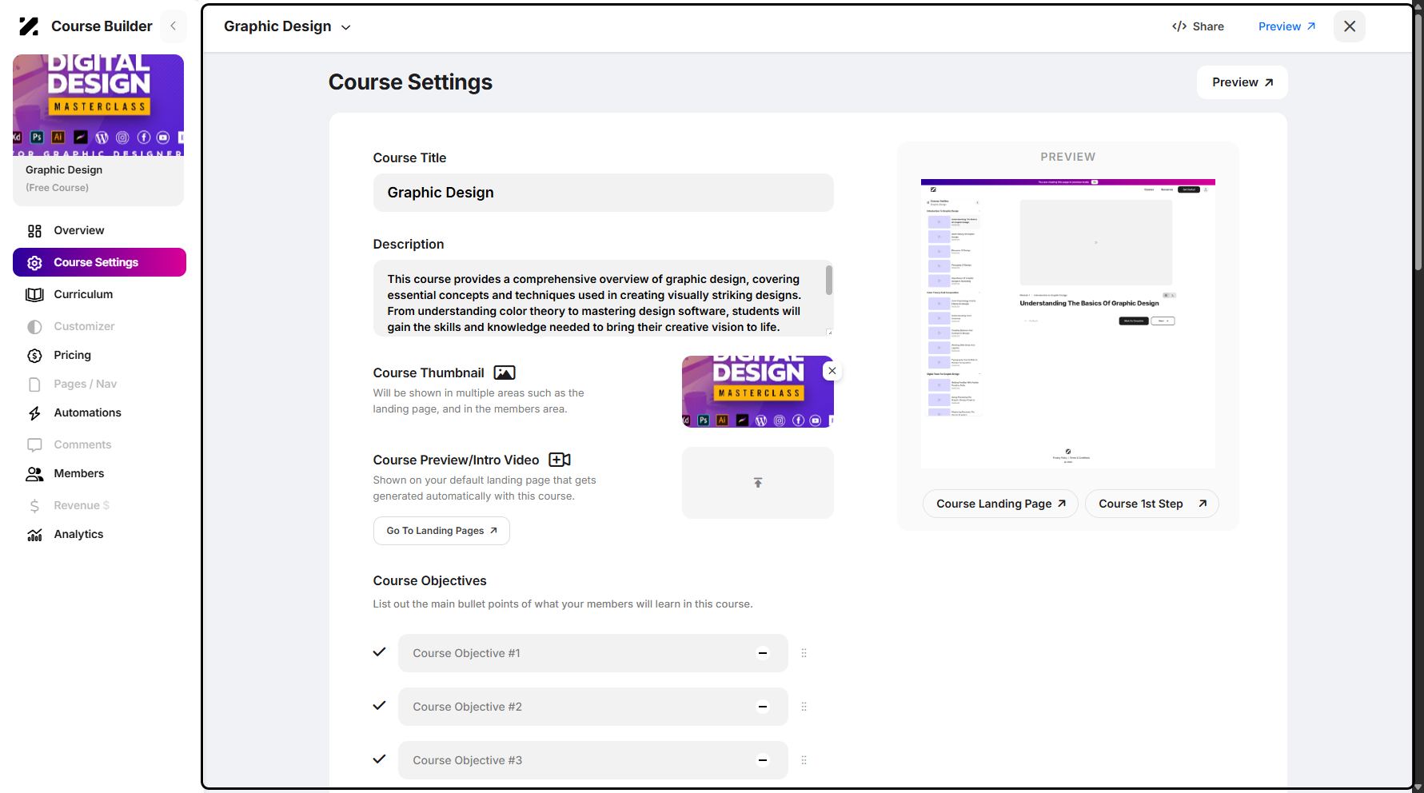This screenshot has width=1424, height=793.
Task: Open the Course 1st Step link
Action: click(x=1151, y=504)
